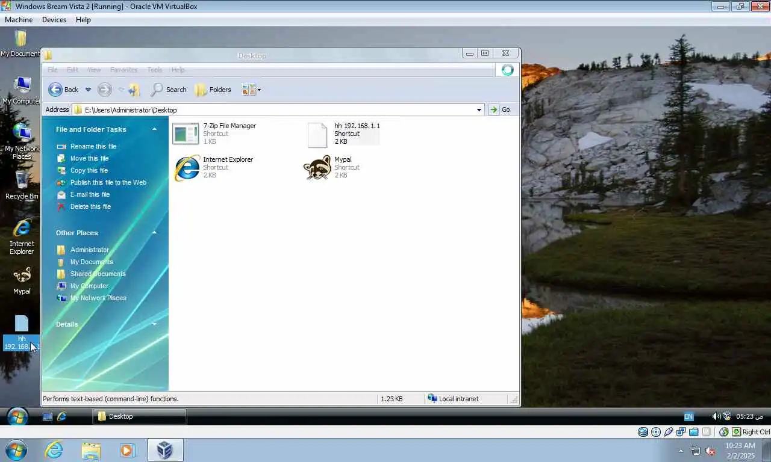Open the Edit menu
This screenshot has width=771, height=462.
[x=72, y=70]
